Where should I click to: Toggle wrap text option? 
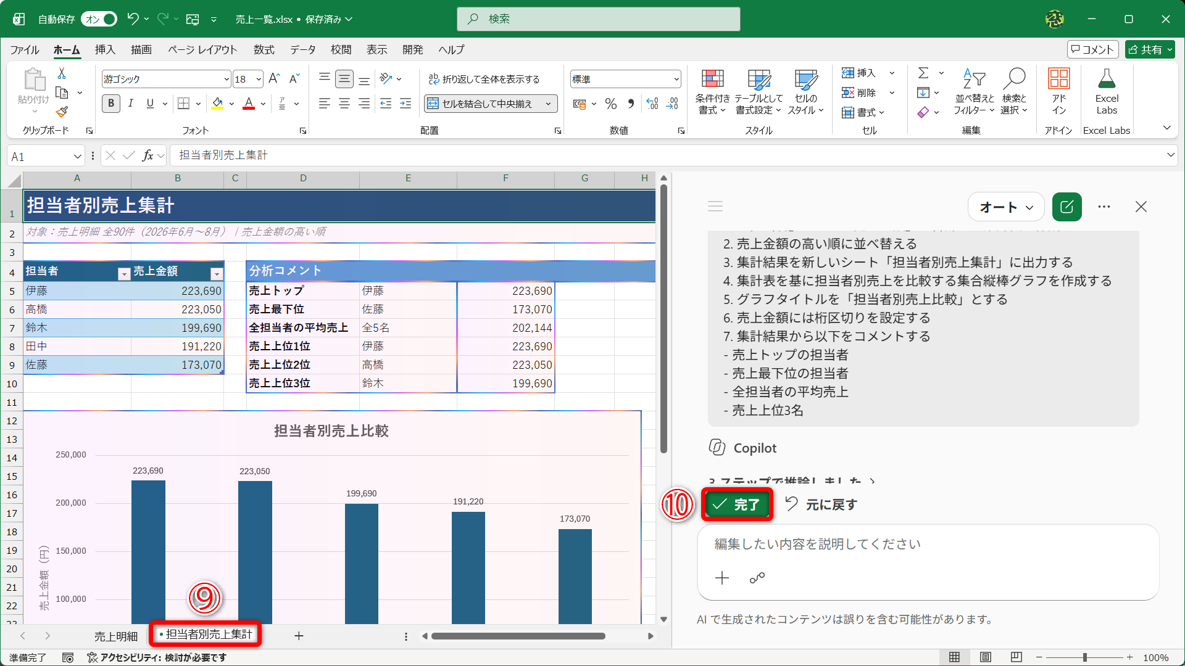click(484, 80)
